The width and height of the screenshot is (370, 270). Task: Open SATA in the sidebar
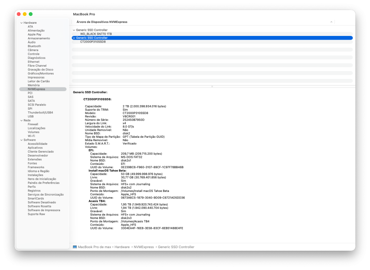point(31,101)
